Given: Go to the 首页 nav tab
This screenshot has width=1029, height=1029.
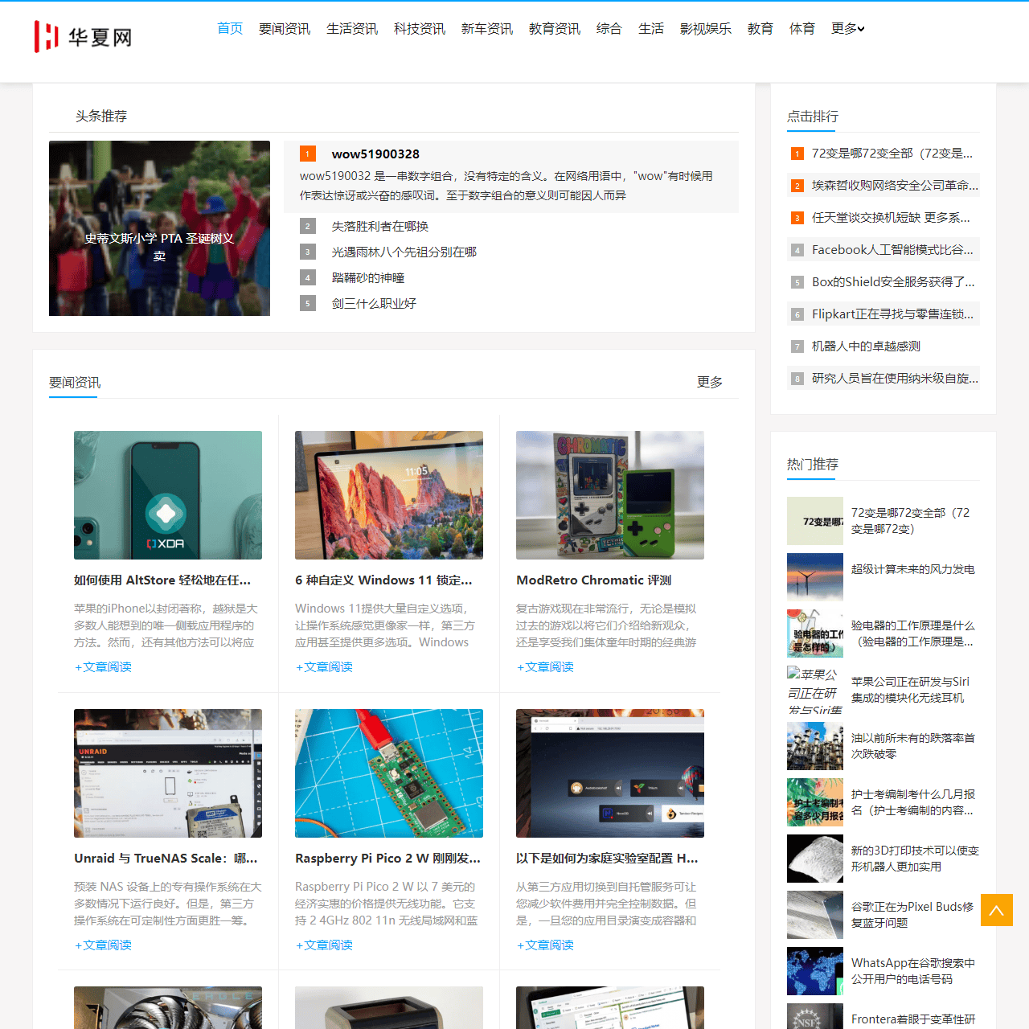Looking at the screenshot, I should point(230,29).
